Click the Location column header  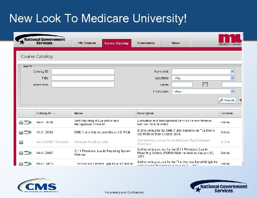coord(230,113)
